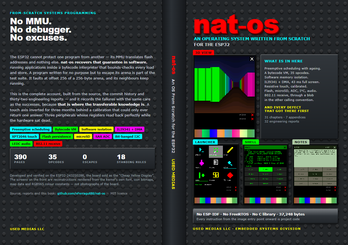Click the Flash persistence tag
348x245 pixels.
click(57, 136)
